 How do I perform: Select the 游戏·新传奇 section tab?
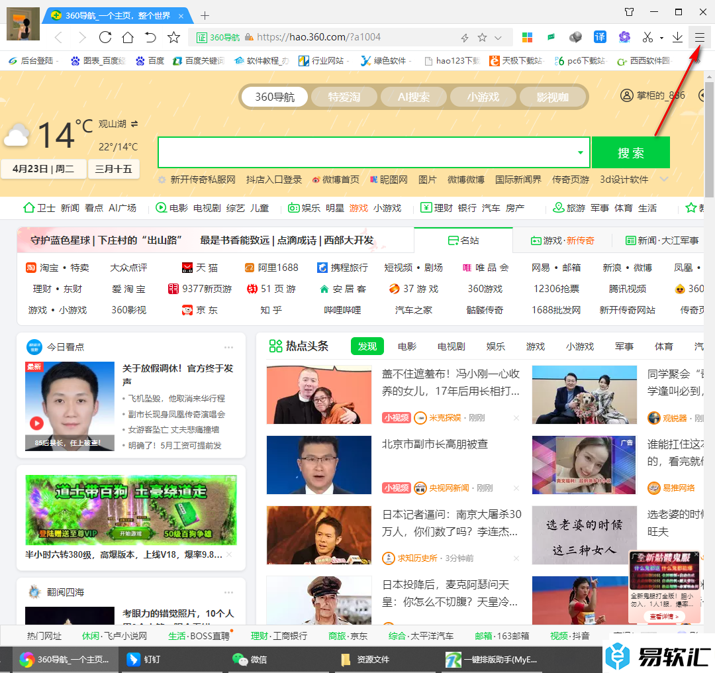pos(562,240)
